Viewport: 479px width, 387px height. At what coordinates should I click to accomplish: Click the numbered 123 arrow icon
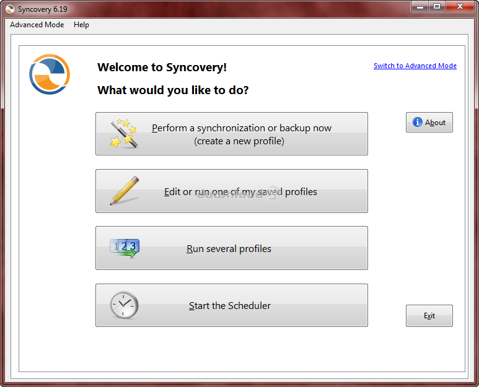(124, 248)
